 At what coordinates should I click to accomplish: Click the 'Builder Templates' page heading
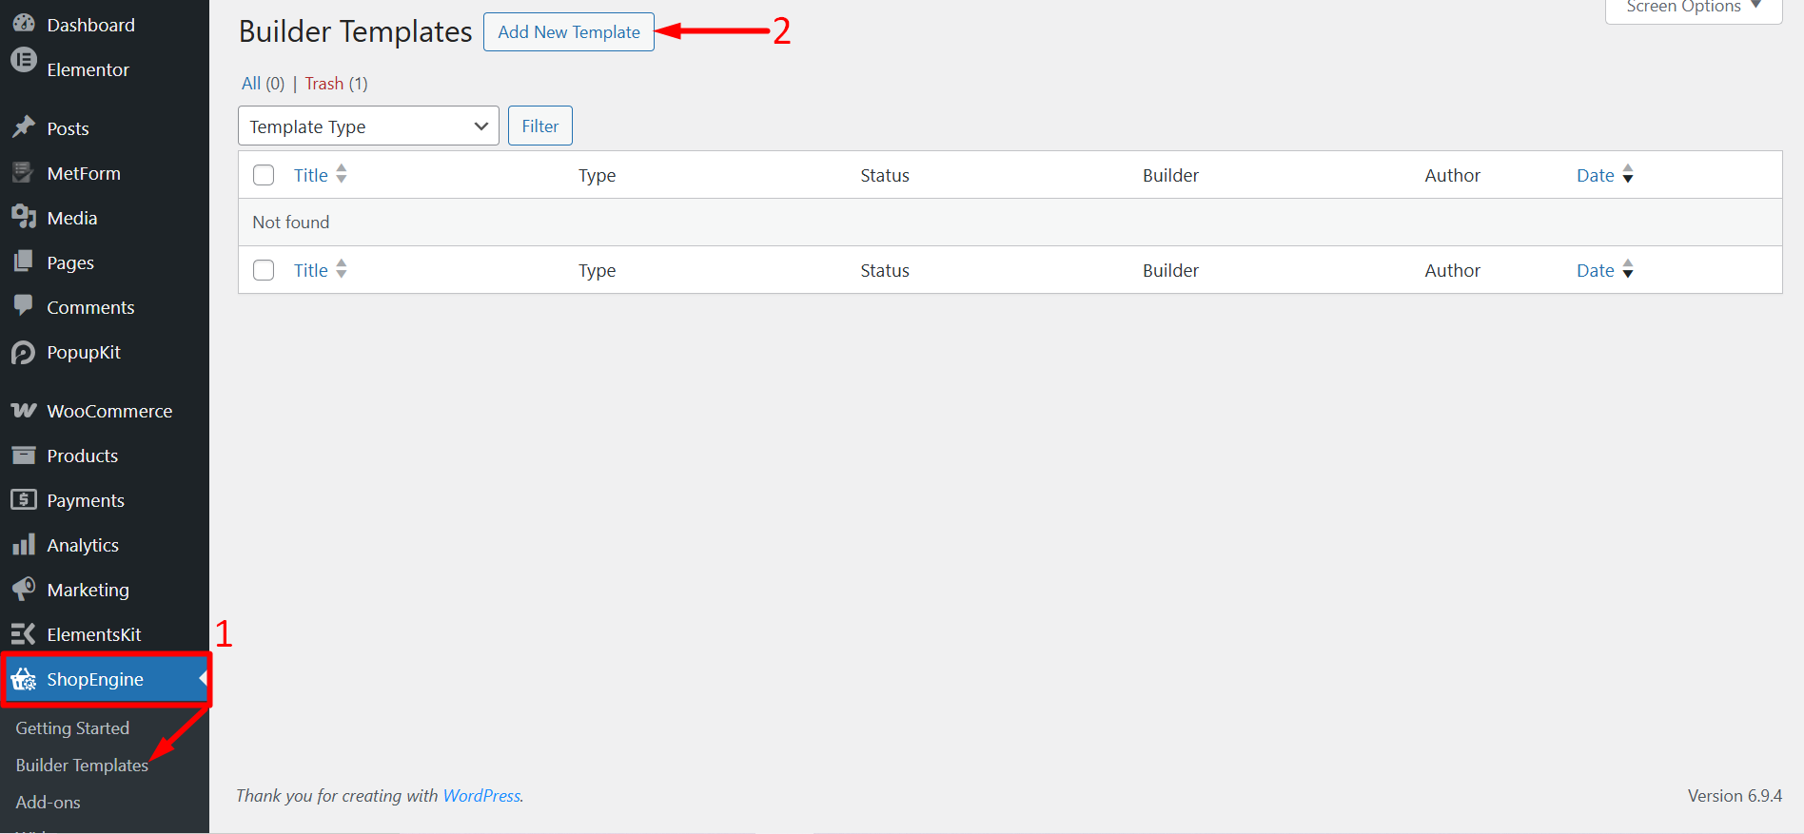tap(355, 31)
